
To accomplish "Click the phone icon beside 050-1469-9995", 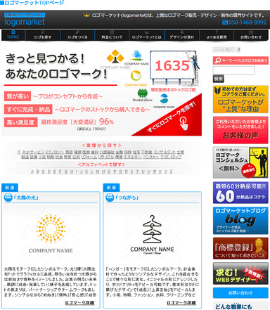I will pos(225,22).
